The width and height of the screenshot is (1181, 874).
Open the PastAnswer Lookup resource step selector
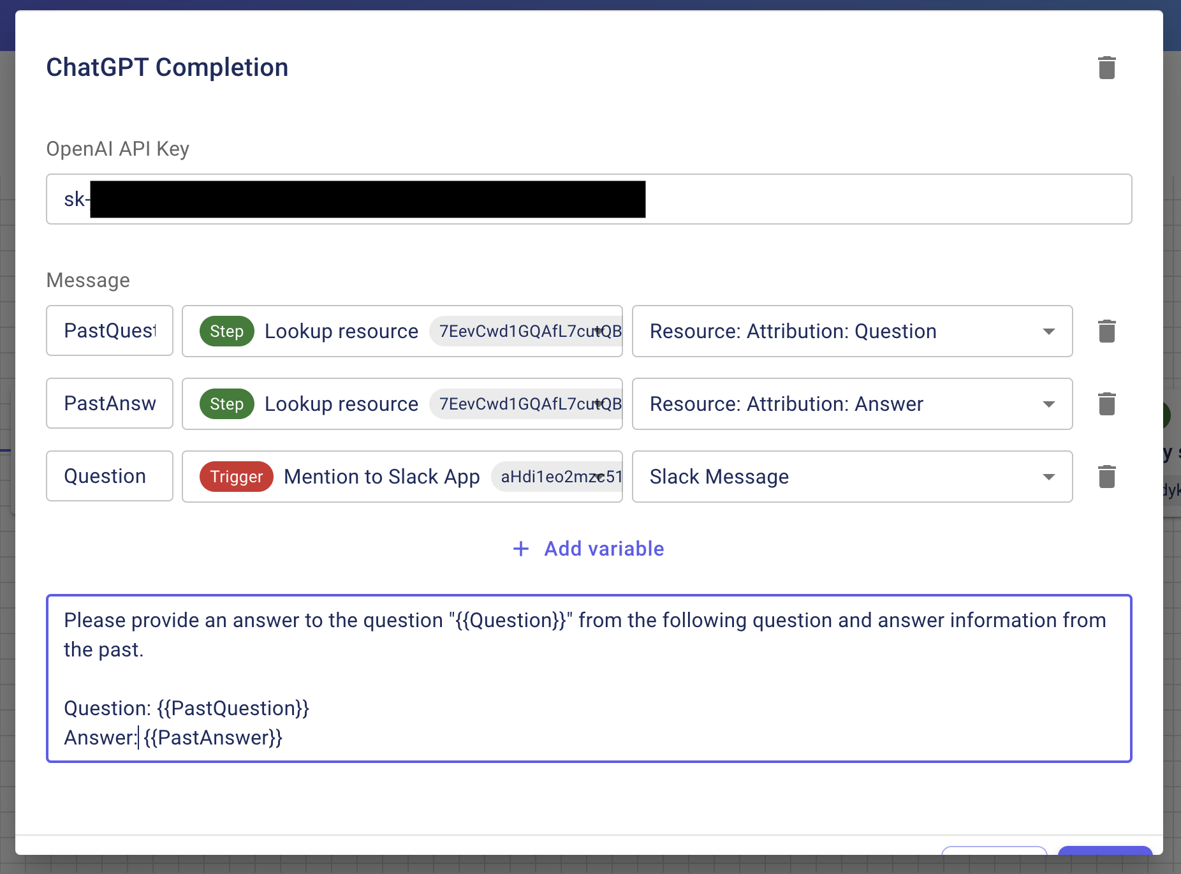pos(402,404)
